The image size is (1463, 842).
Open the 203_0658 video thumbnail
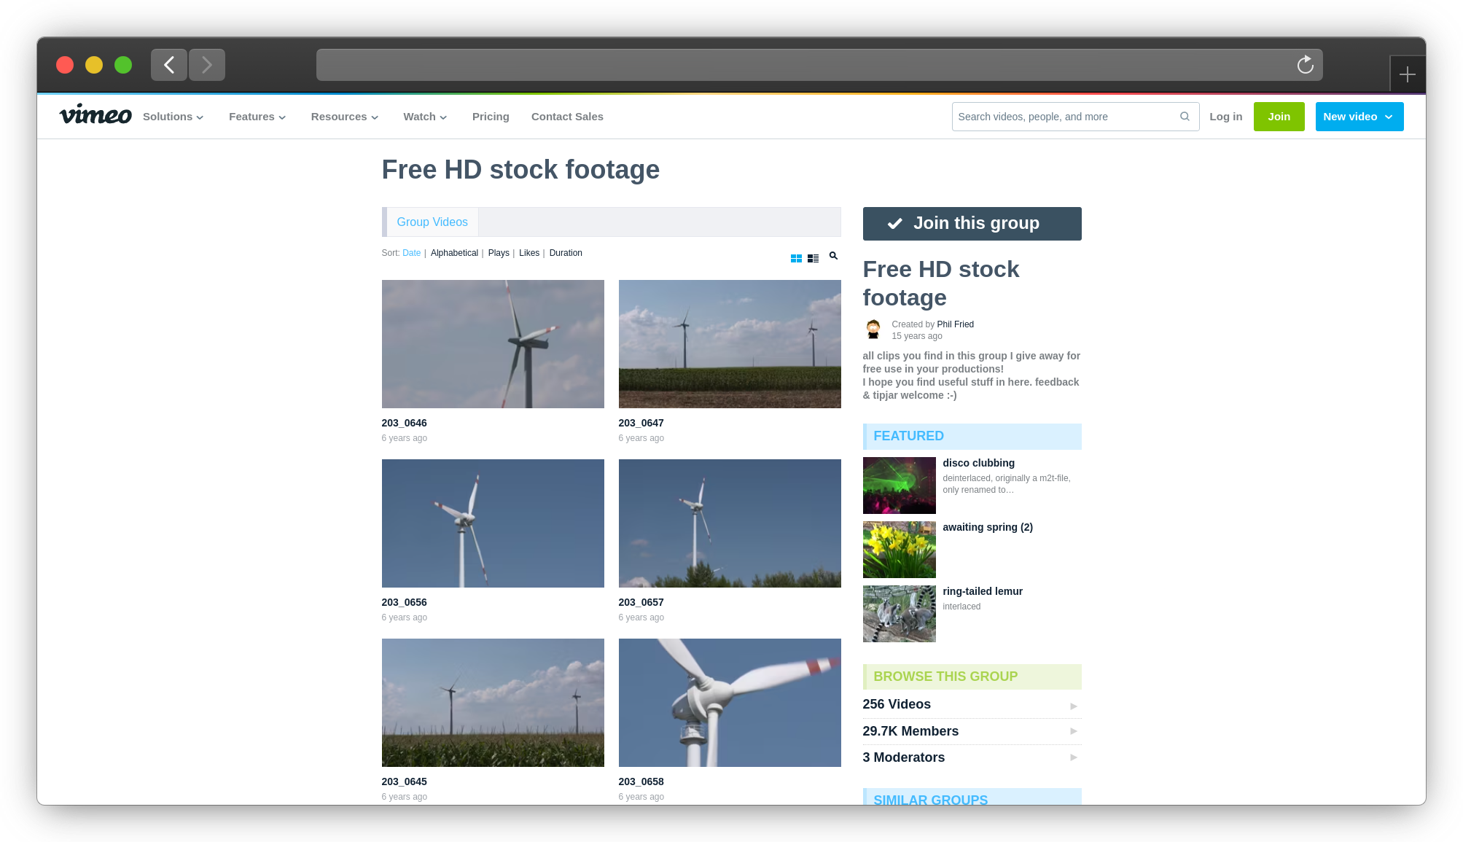pyautogui.click(x=729, y=703)
